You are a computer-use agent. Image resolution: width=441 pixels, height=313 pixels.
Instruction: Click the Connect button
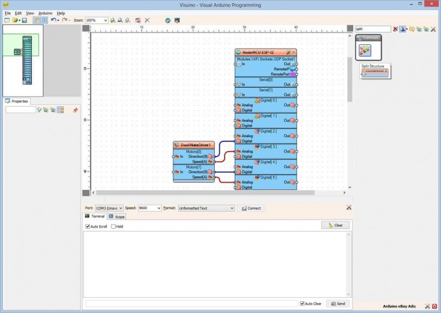pos(251,208)
